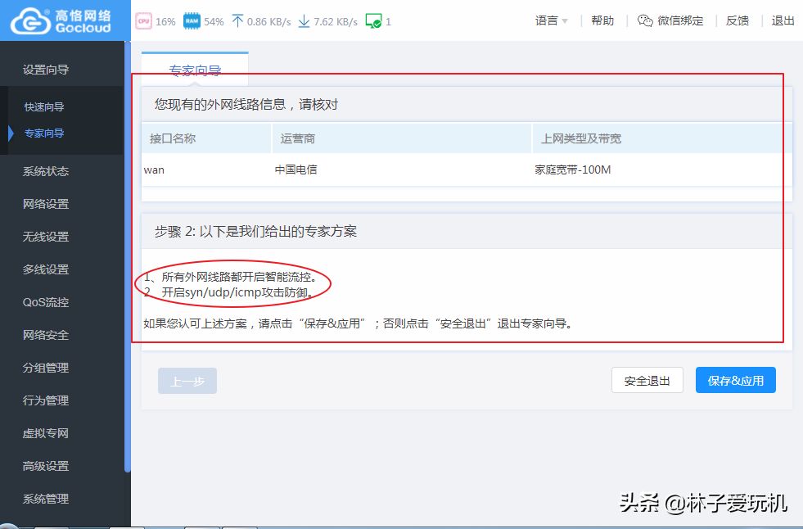Open 网络设置 menu
The image size is (803, 529).
pos(46,204)
